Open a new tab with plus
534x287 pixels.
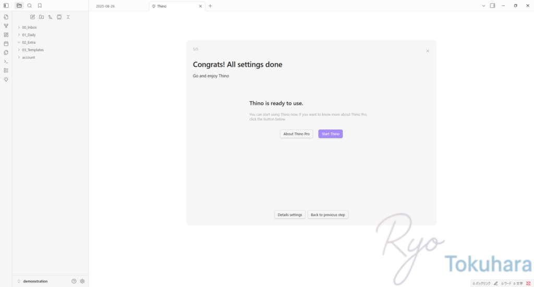coord(210,6)
